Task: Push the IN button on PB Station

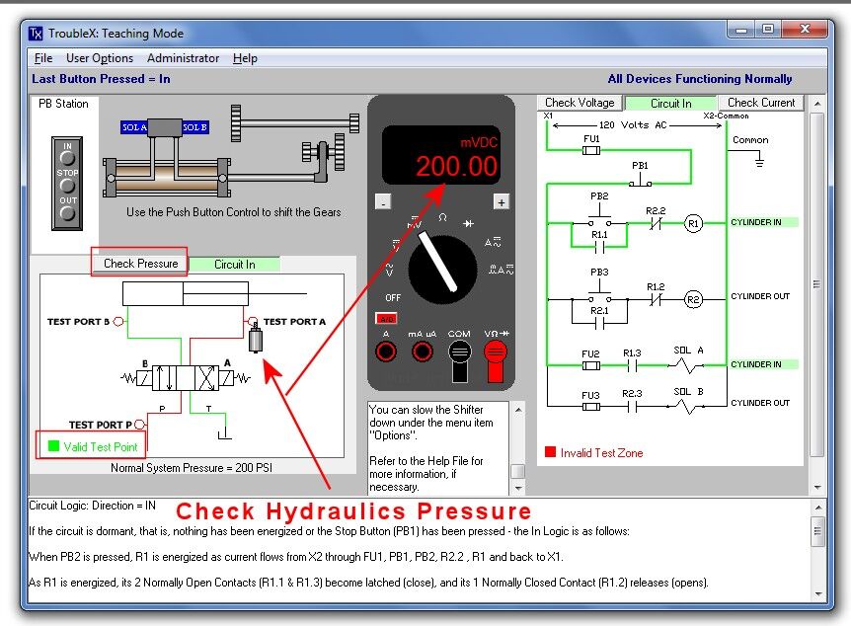Action: pyautogui.click(x=67, y=158)
